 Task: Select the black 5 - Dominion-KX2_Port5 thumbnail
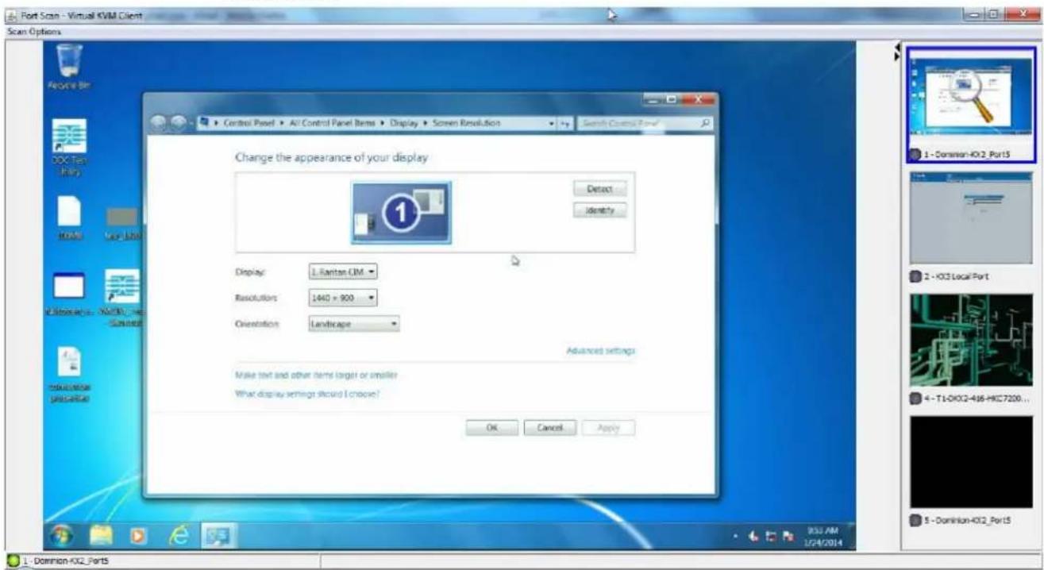click(972, 462)
